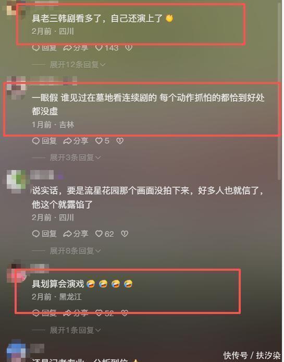The height and width of the screenshot is (362, 284).
Task: Open green avatar of 流星花园 commenter
Action: tap(16, 181)
